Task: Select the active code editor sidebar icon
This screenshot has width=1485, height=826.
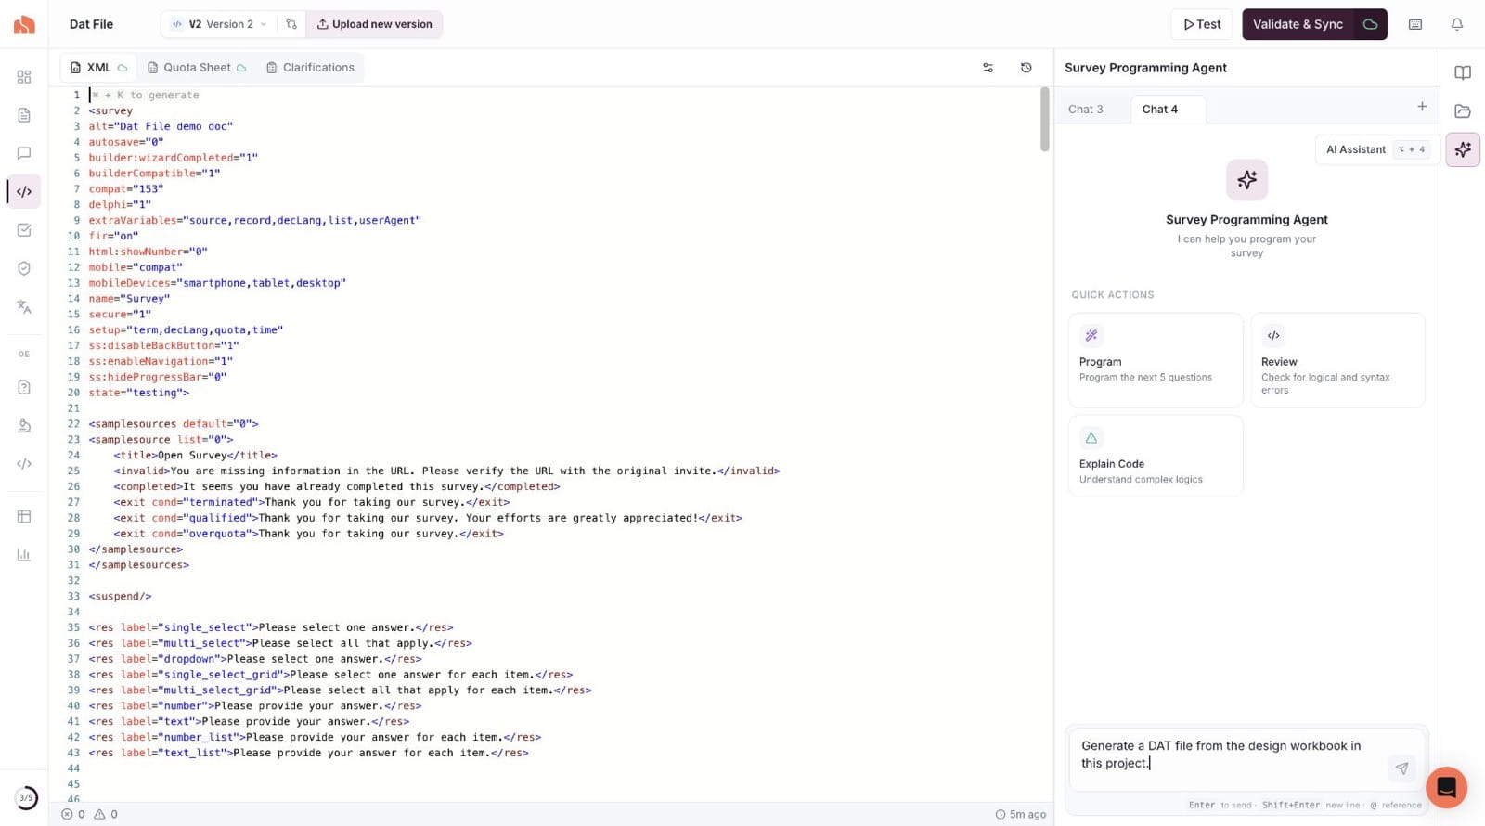Action: coord(24,191)
